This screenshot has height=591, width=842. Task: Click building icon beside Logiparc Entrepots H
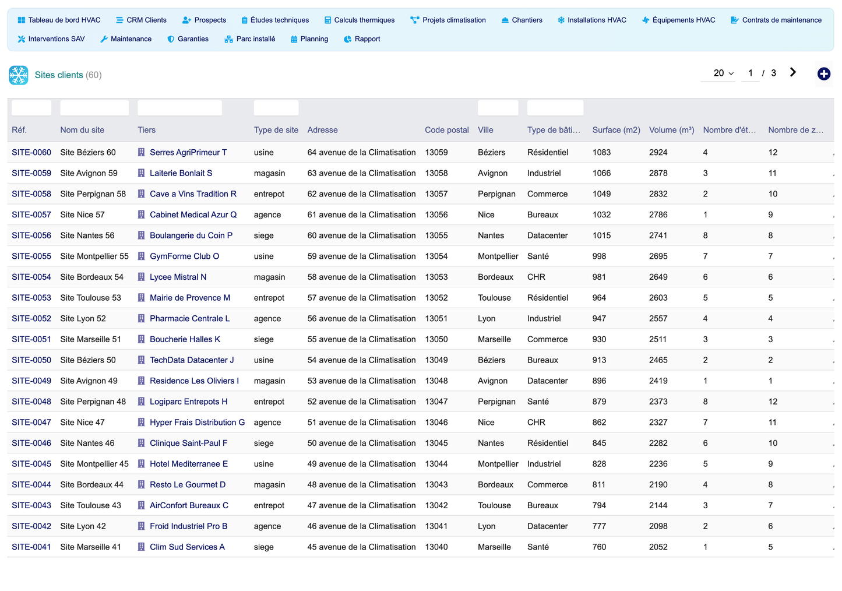tap(141, 402)
